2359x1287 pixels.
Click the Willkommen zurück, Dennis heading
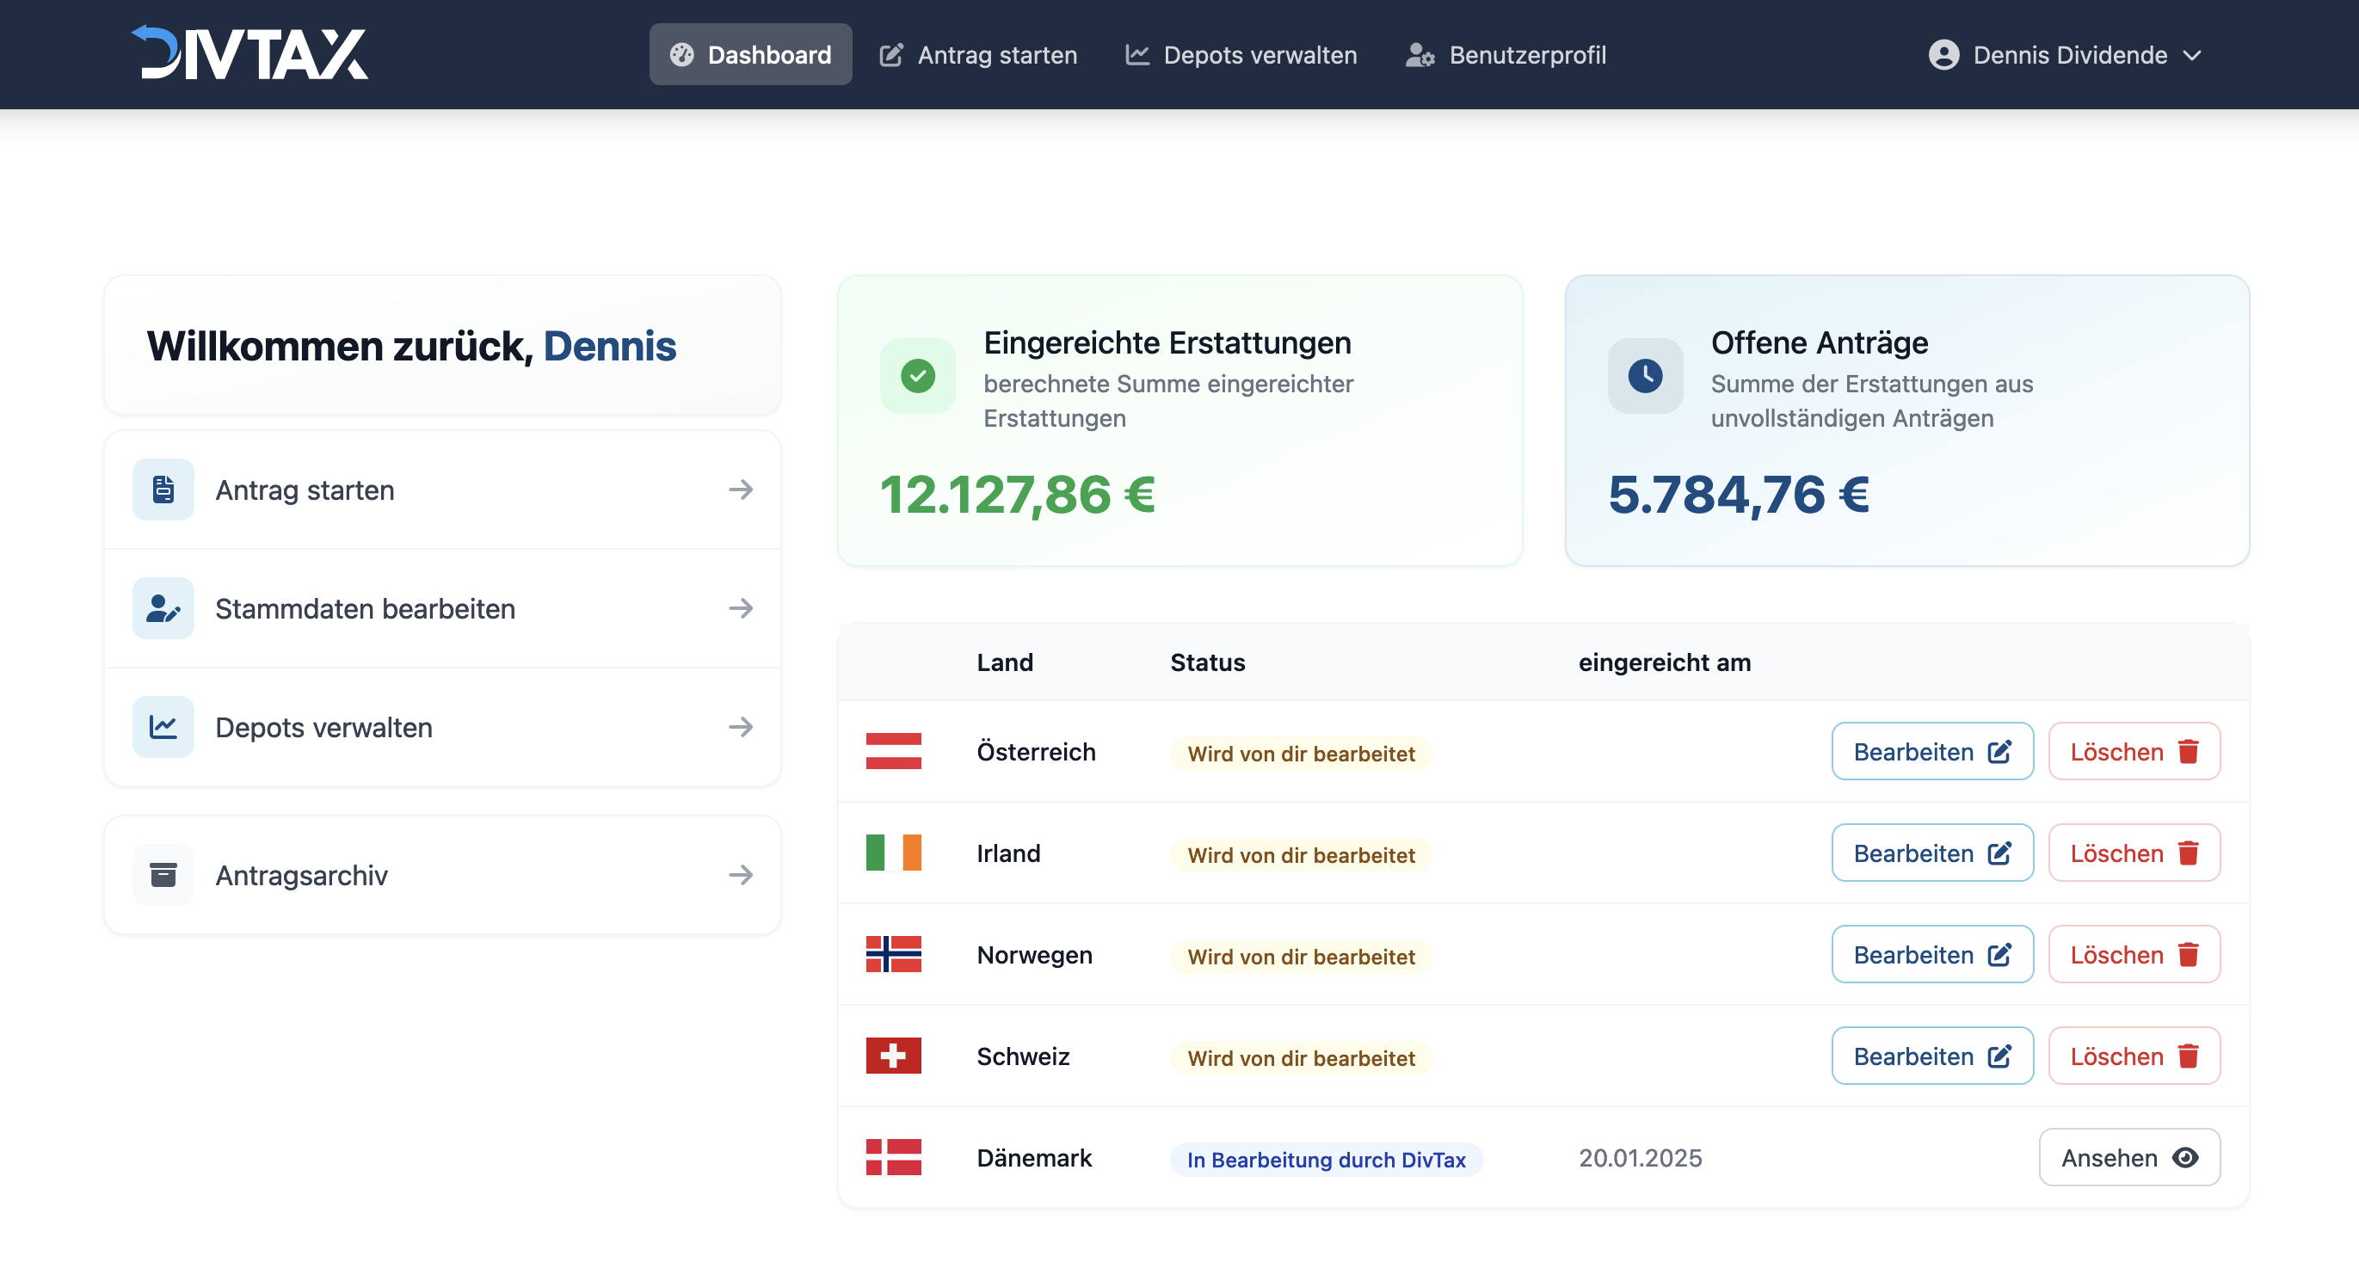(411, 346)
